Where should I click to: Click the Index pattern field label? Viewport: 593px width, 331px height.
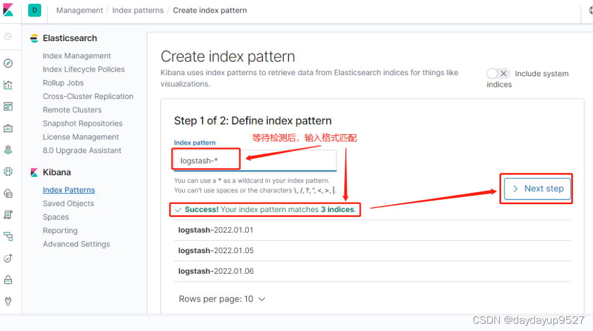point(195,143)
